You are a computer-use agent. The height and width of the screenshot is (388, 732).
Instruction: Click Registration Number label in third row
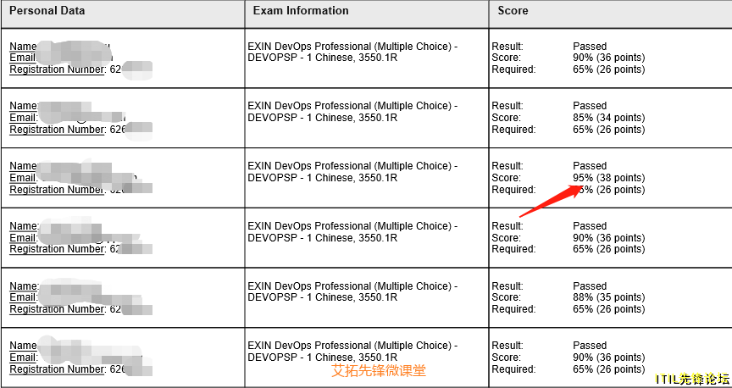(57, 190)
